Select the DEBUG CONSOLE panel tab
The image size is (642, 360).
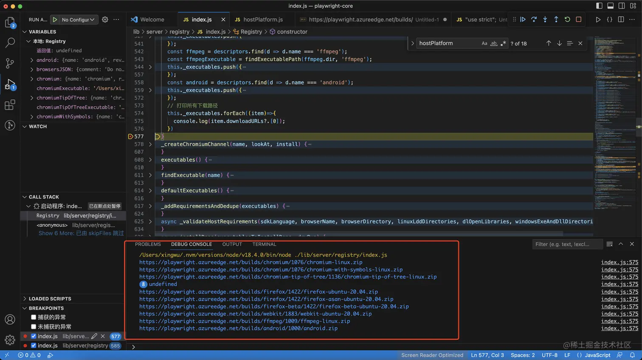[x=191, y=244]
